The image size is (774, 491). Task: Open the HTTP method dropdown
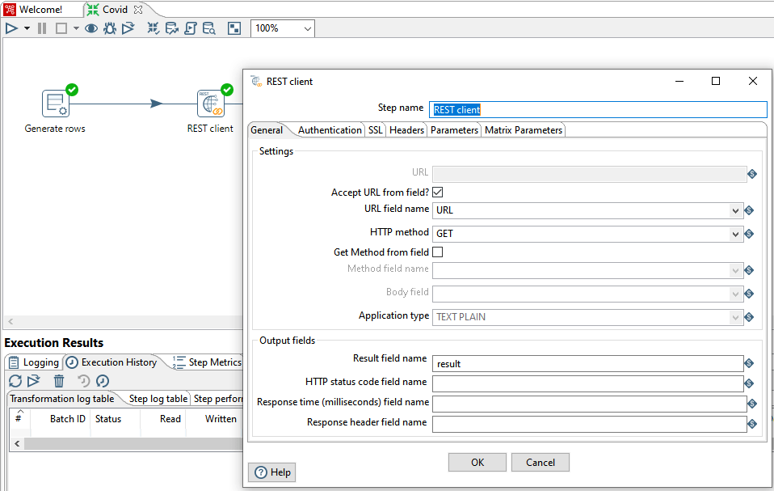click(x=735, y=234)
